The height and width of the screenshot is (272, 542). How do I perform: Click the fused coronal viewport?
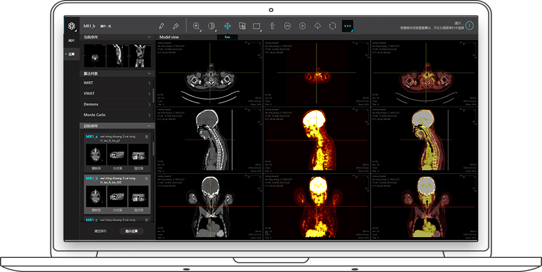[x=424, y=207]
